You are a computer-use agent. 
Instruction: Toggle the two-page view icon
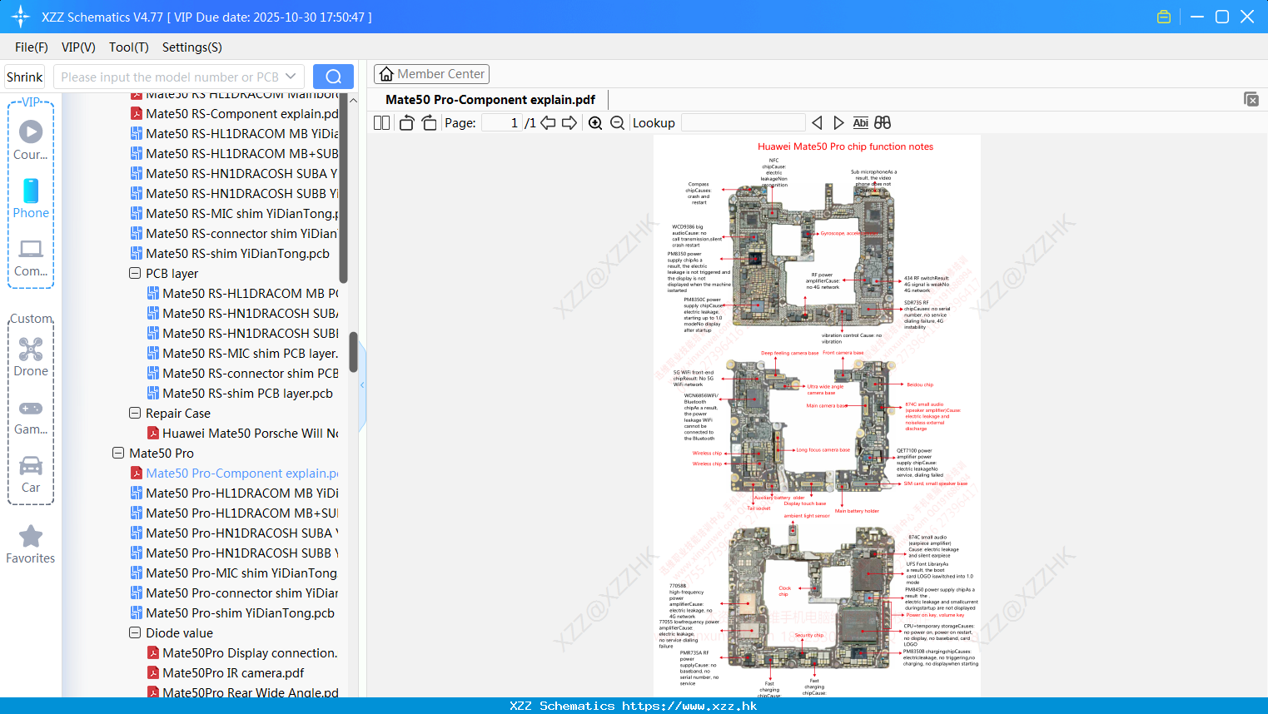(381, 123)
